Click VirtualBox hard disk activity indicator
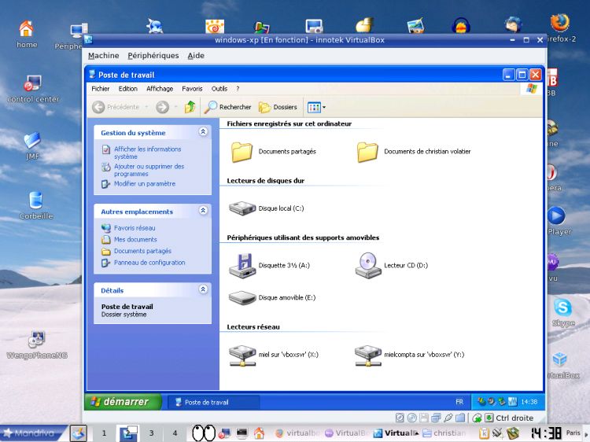590x442 pixels. [x=400, y=418]
